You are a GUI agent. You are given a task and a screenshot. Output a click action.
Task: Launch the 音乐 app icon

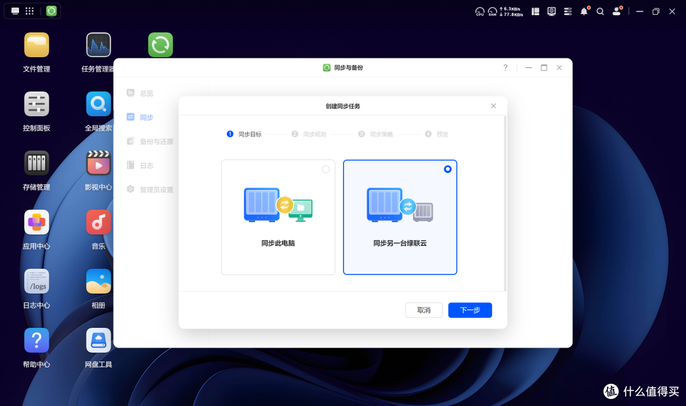(x=98, y=222)
